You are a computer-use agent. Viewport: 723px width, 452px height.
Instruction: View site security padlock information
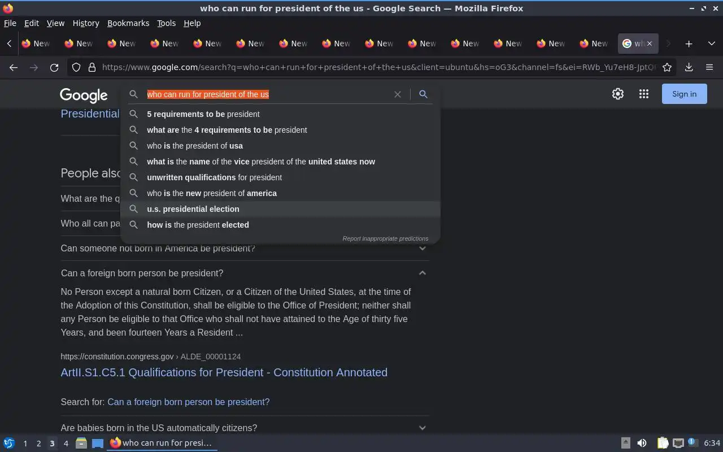click(92, 67)
